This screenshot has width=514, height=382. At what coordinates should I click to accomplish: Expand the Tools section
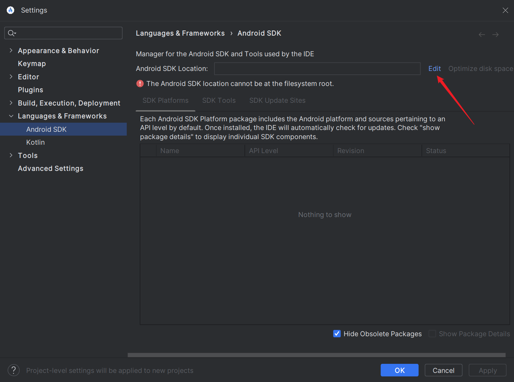point(11,155)
